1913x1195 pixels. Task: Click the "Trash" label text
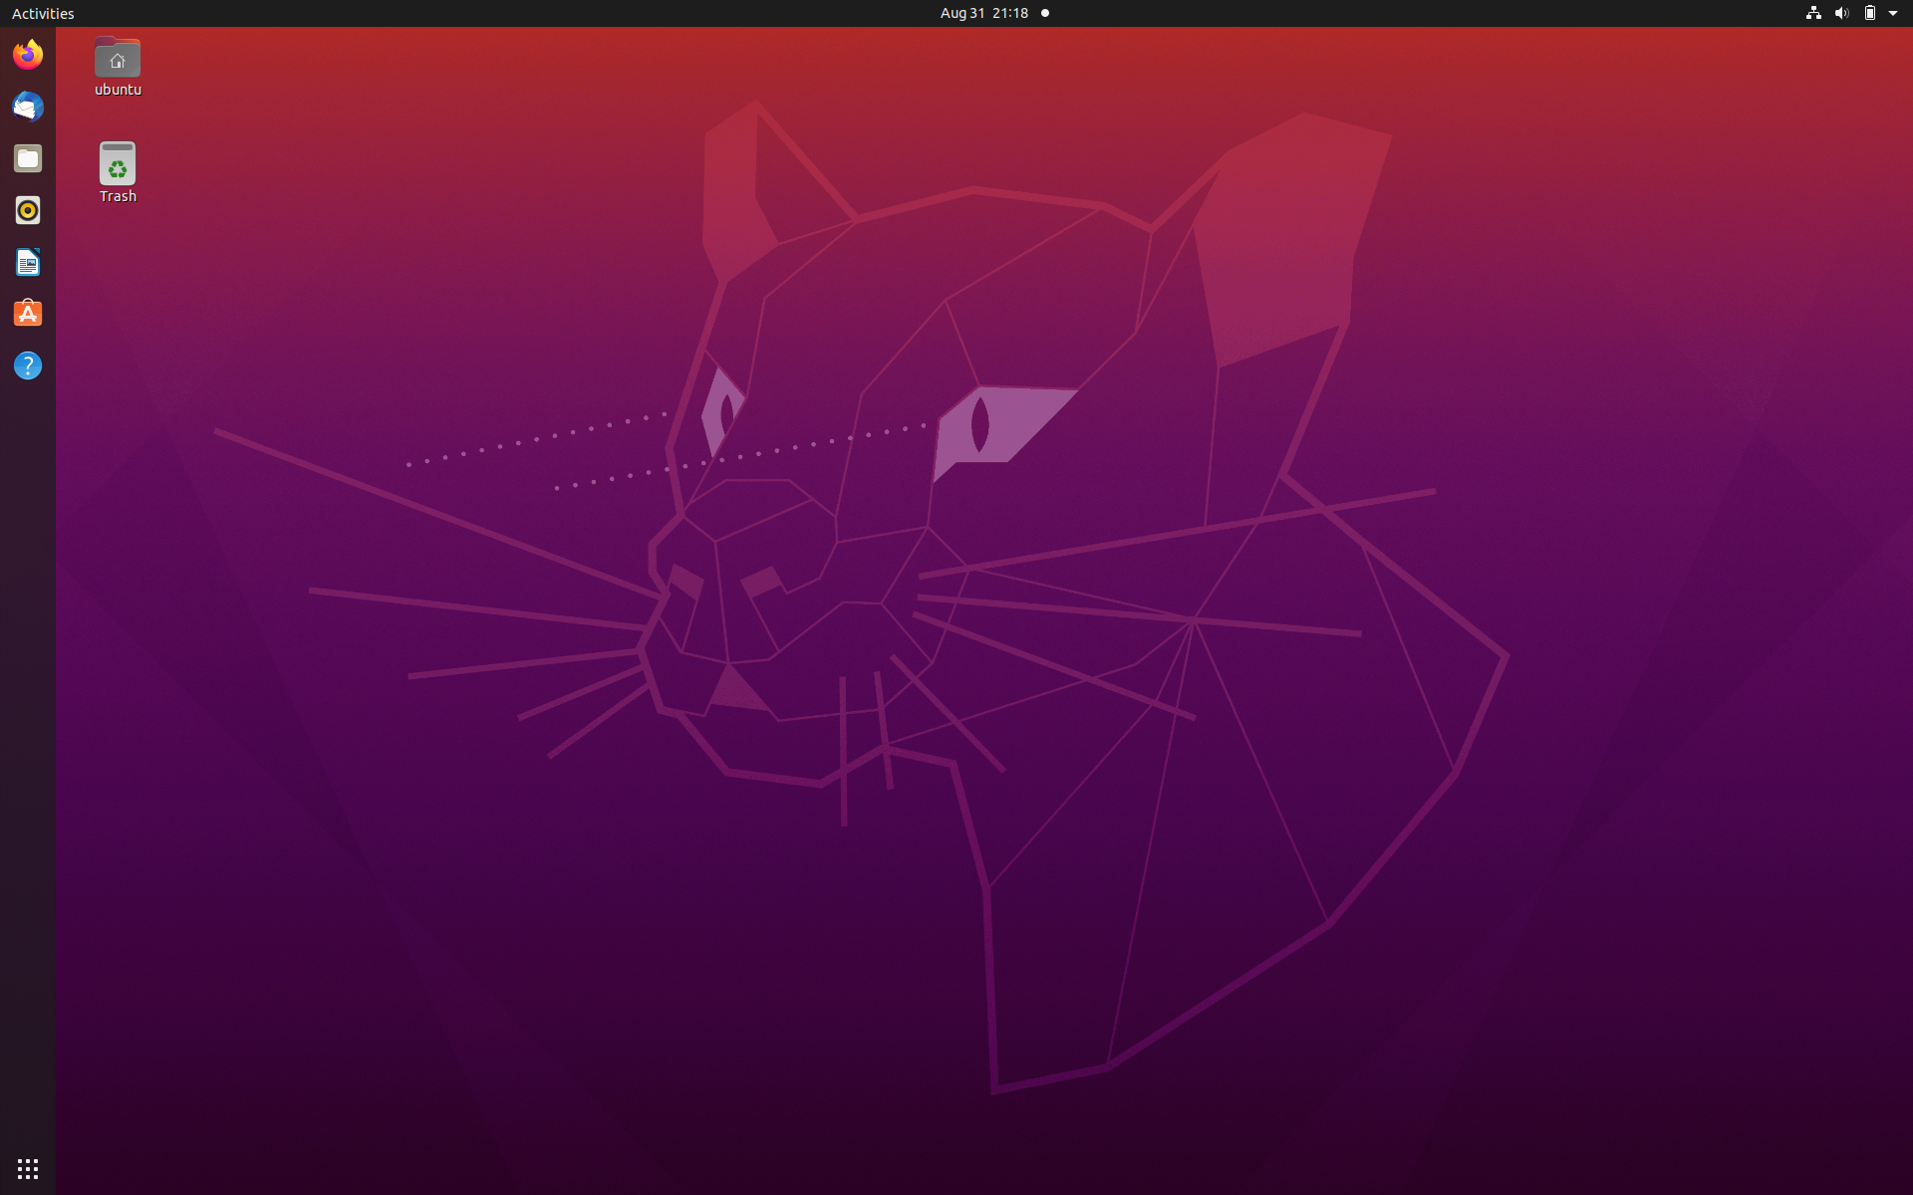118,196
